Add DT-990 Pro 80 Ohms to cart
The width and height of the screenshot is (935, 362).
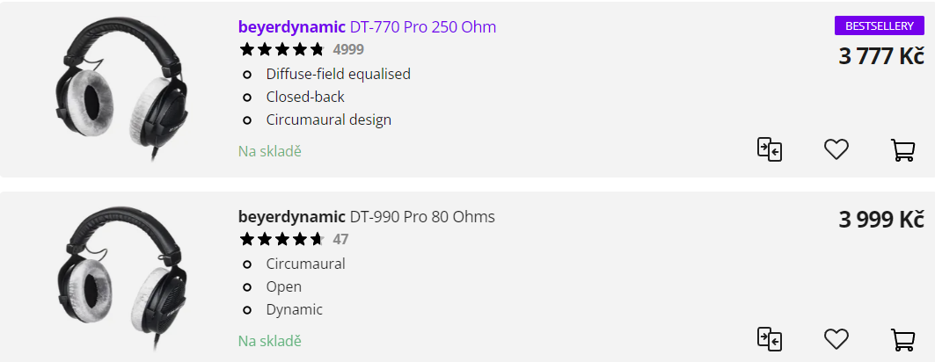(x=902, y=339)
